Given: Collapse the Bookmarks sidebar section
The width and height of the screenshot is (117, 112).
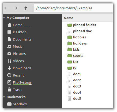Looking at the screenshot, I should 4,97.
